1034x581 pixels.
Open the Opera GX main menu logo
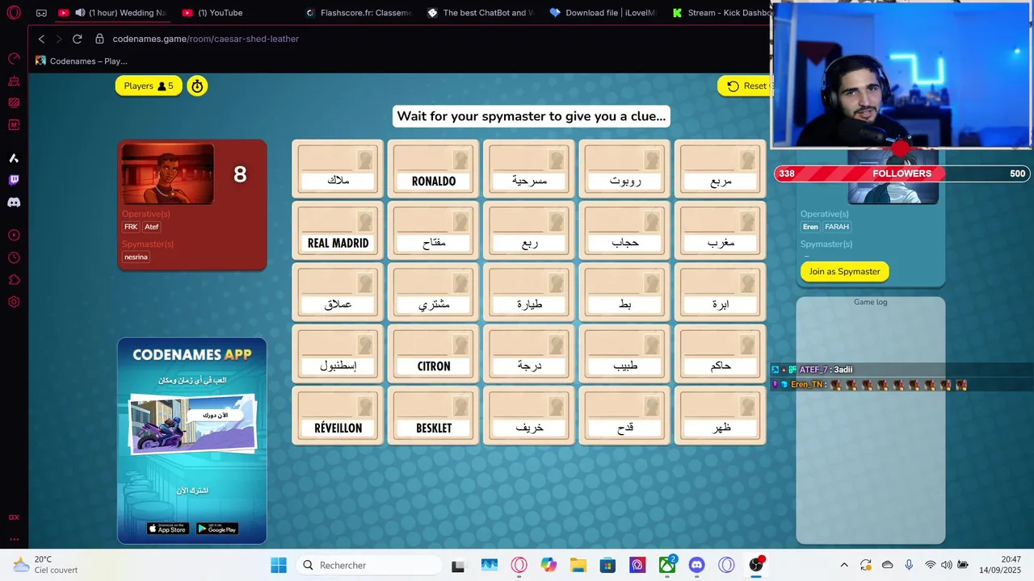pos(14,13)
